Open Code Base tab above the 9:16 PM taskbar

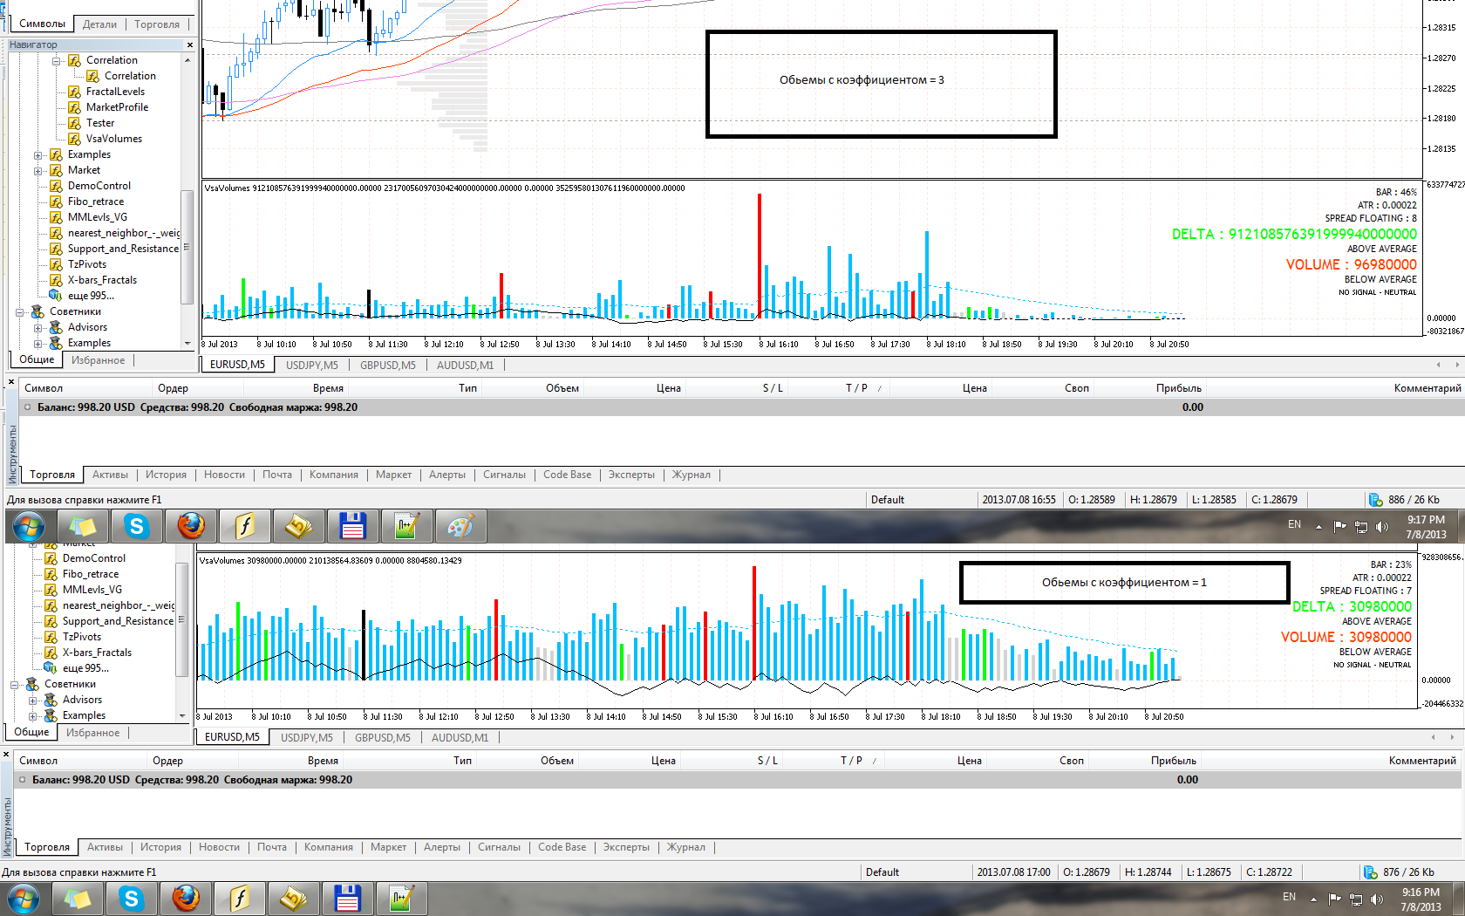pyautogui.click(x=562, y=847)
